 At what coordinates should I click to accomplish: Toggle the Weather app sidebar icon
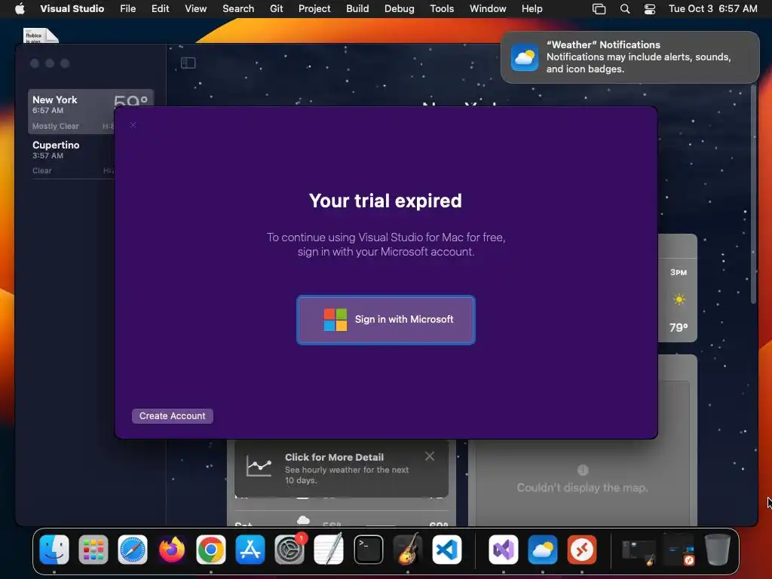click(x=188, y=63)
